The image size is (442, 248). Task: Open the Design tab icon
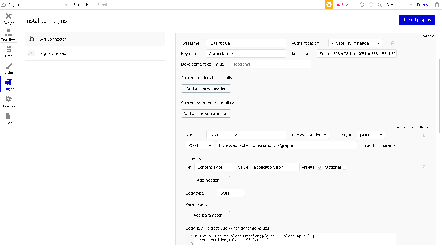coord(9,16)
